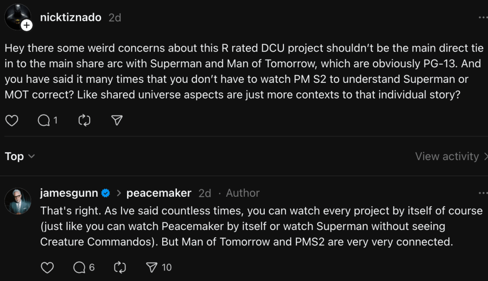
Task: Open the 6 comments on jamesgunn's reply
Action: pyautogui.click(x=79, y=268)
